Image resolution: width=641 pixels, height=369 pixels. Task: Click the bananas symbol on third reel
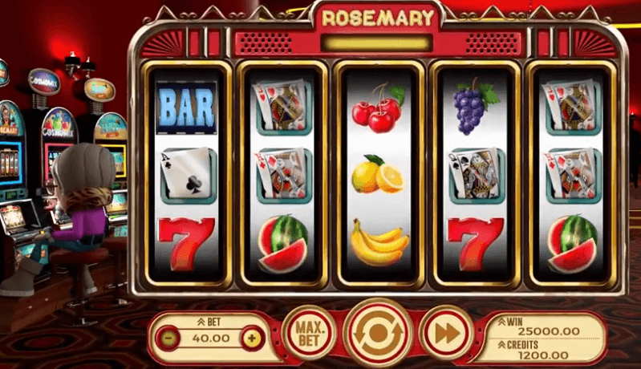(379, 242)
